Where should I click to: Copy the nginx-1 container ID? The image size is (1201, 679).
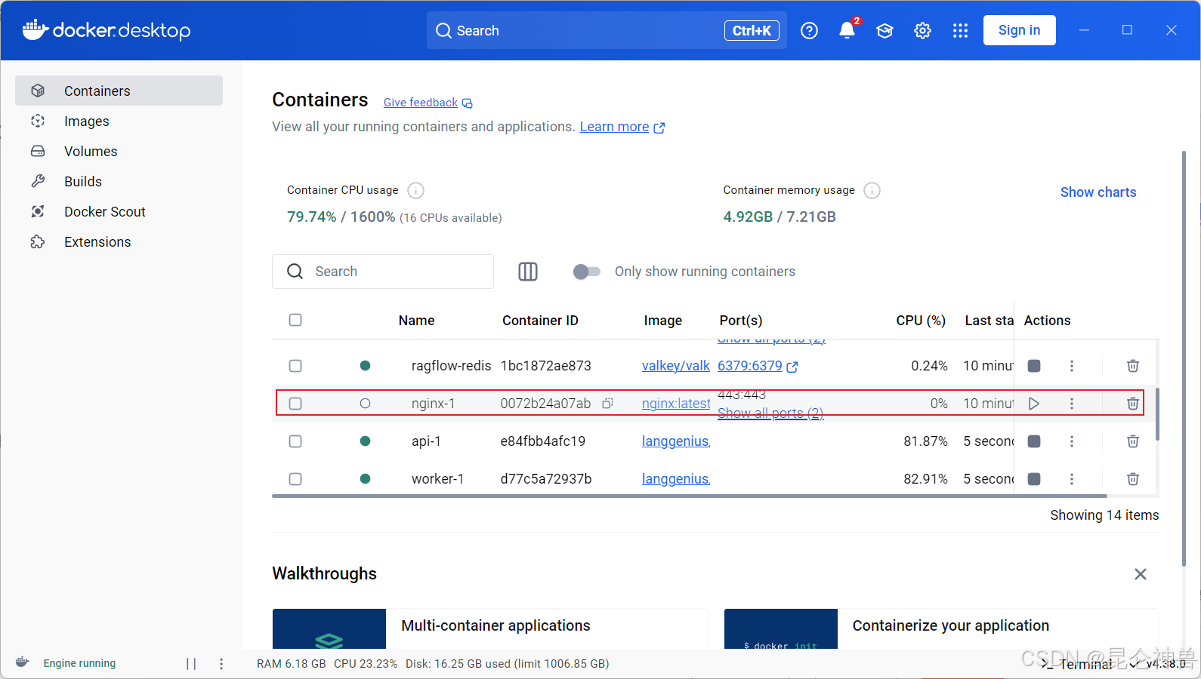[x=607, y=404]
